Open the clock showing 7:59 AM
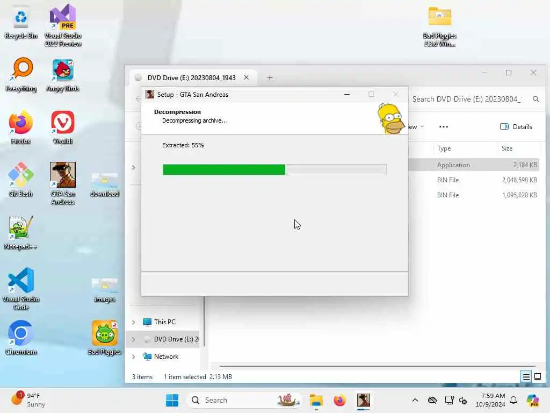The image size is (550, 413). [x=490, y=400]
